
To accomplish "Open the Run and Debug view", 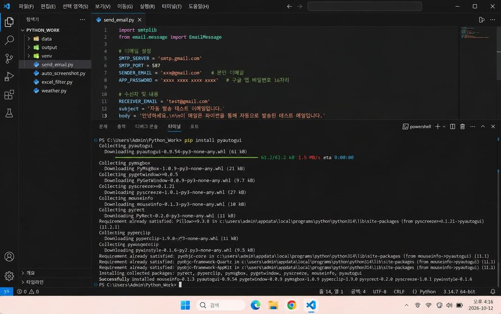I will [x=9, y=76].
